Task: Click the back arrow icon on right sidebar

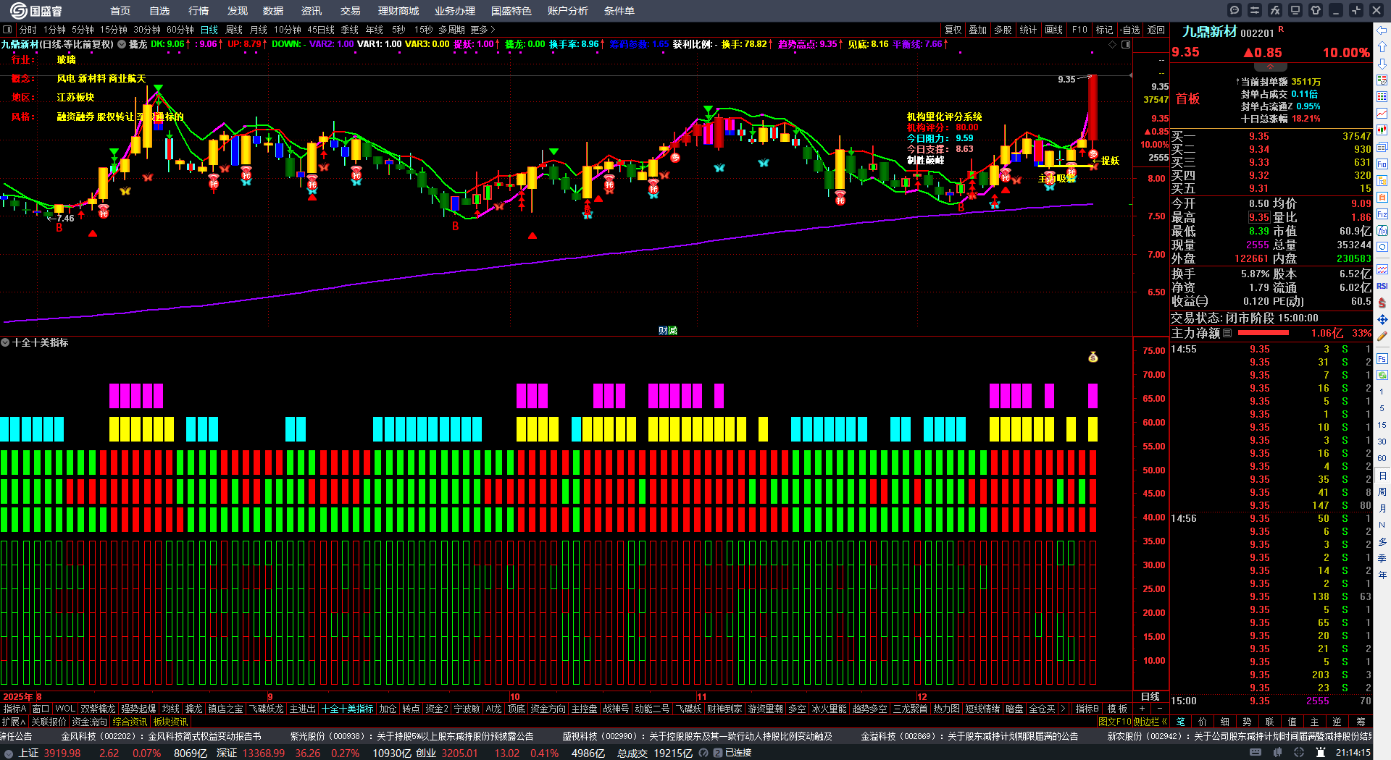Action: point(1382,30)
